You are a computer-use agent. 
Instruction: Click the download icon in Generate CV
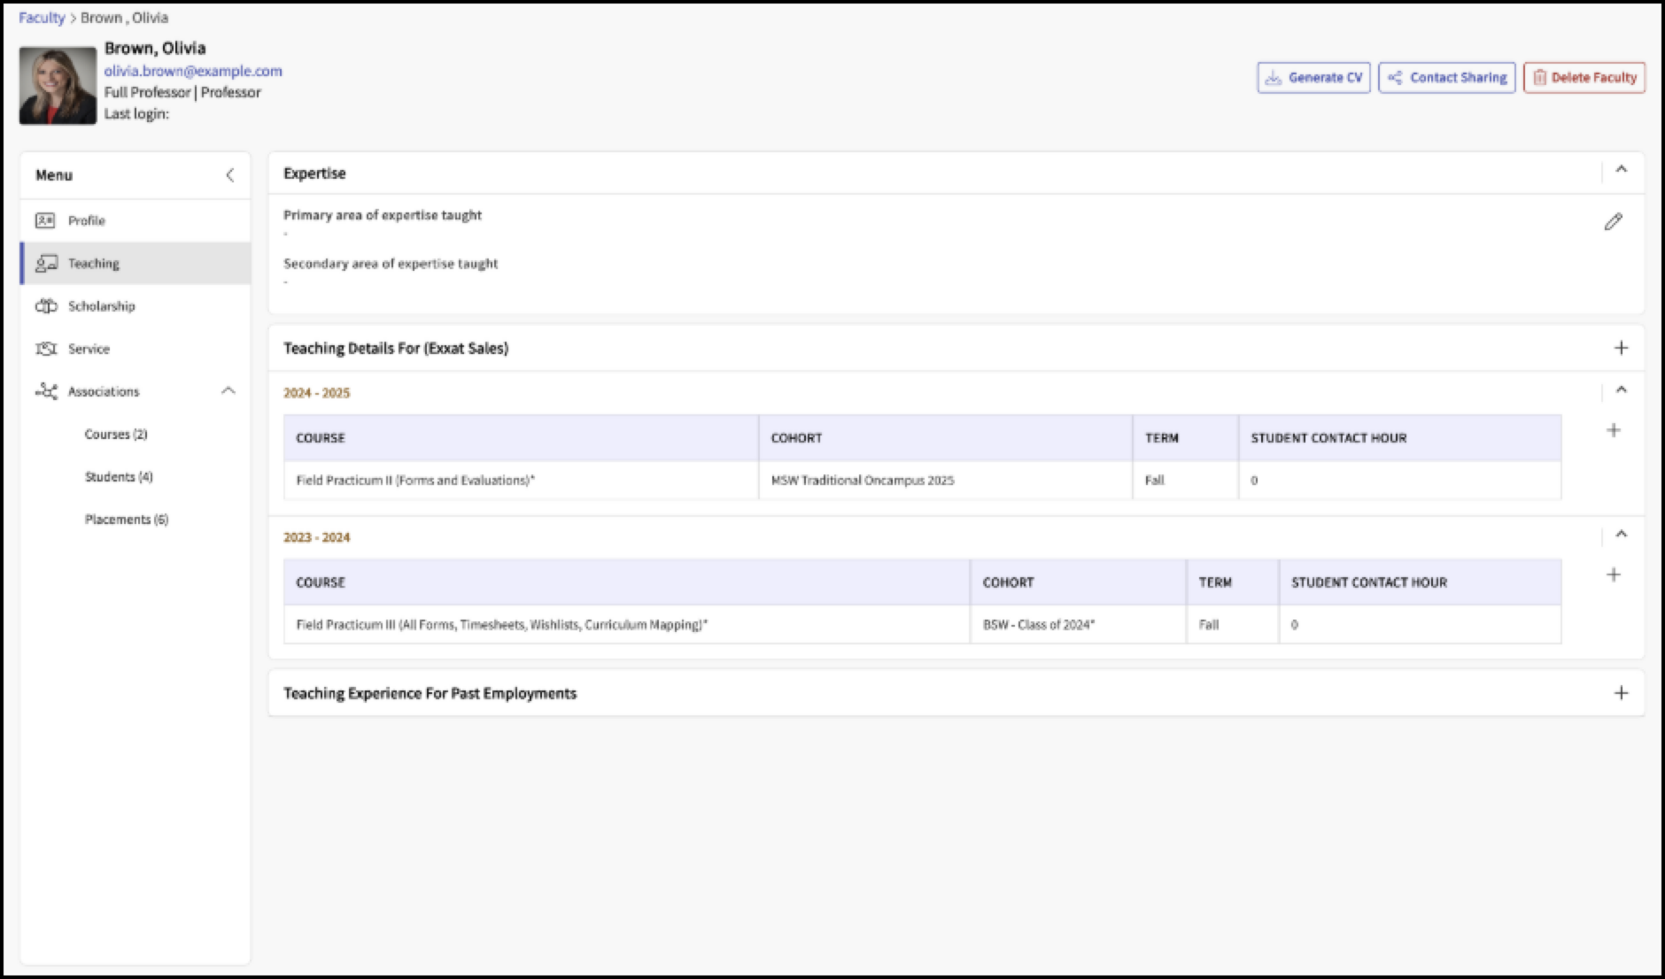click(1273, 78)
